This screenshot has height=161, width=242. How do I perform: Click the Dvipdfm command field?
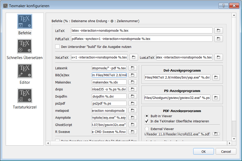pyautogui.click(x=109, y=96)
